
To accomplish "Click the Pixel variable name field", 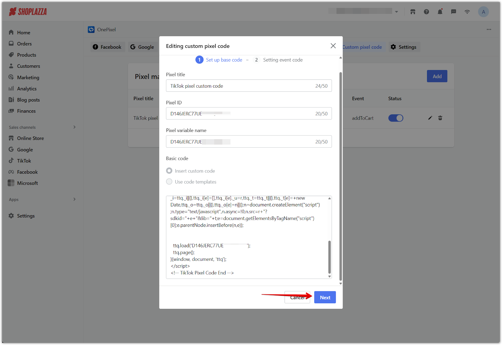I will (249, 142).
